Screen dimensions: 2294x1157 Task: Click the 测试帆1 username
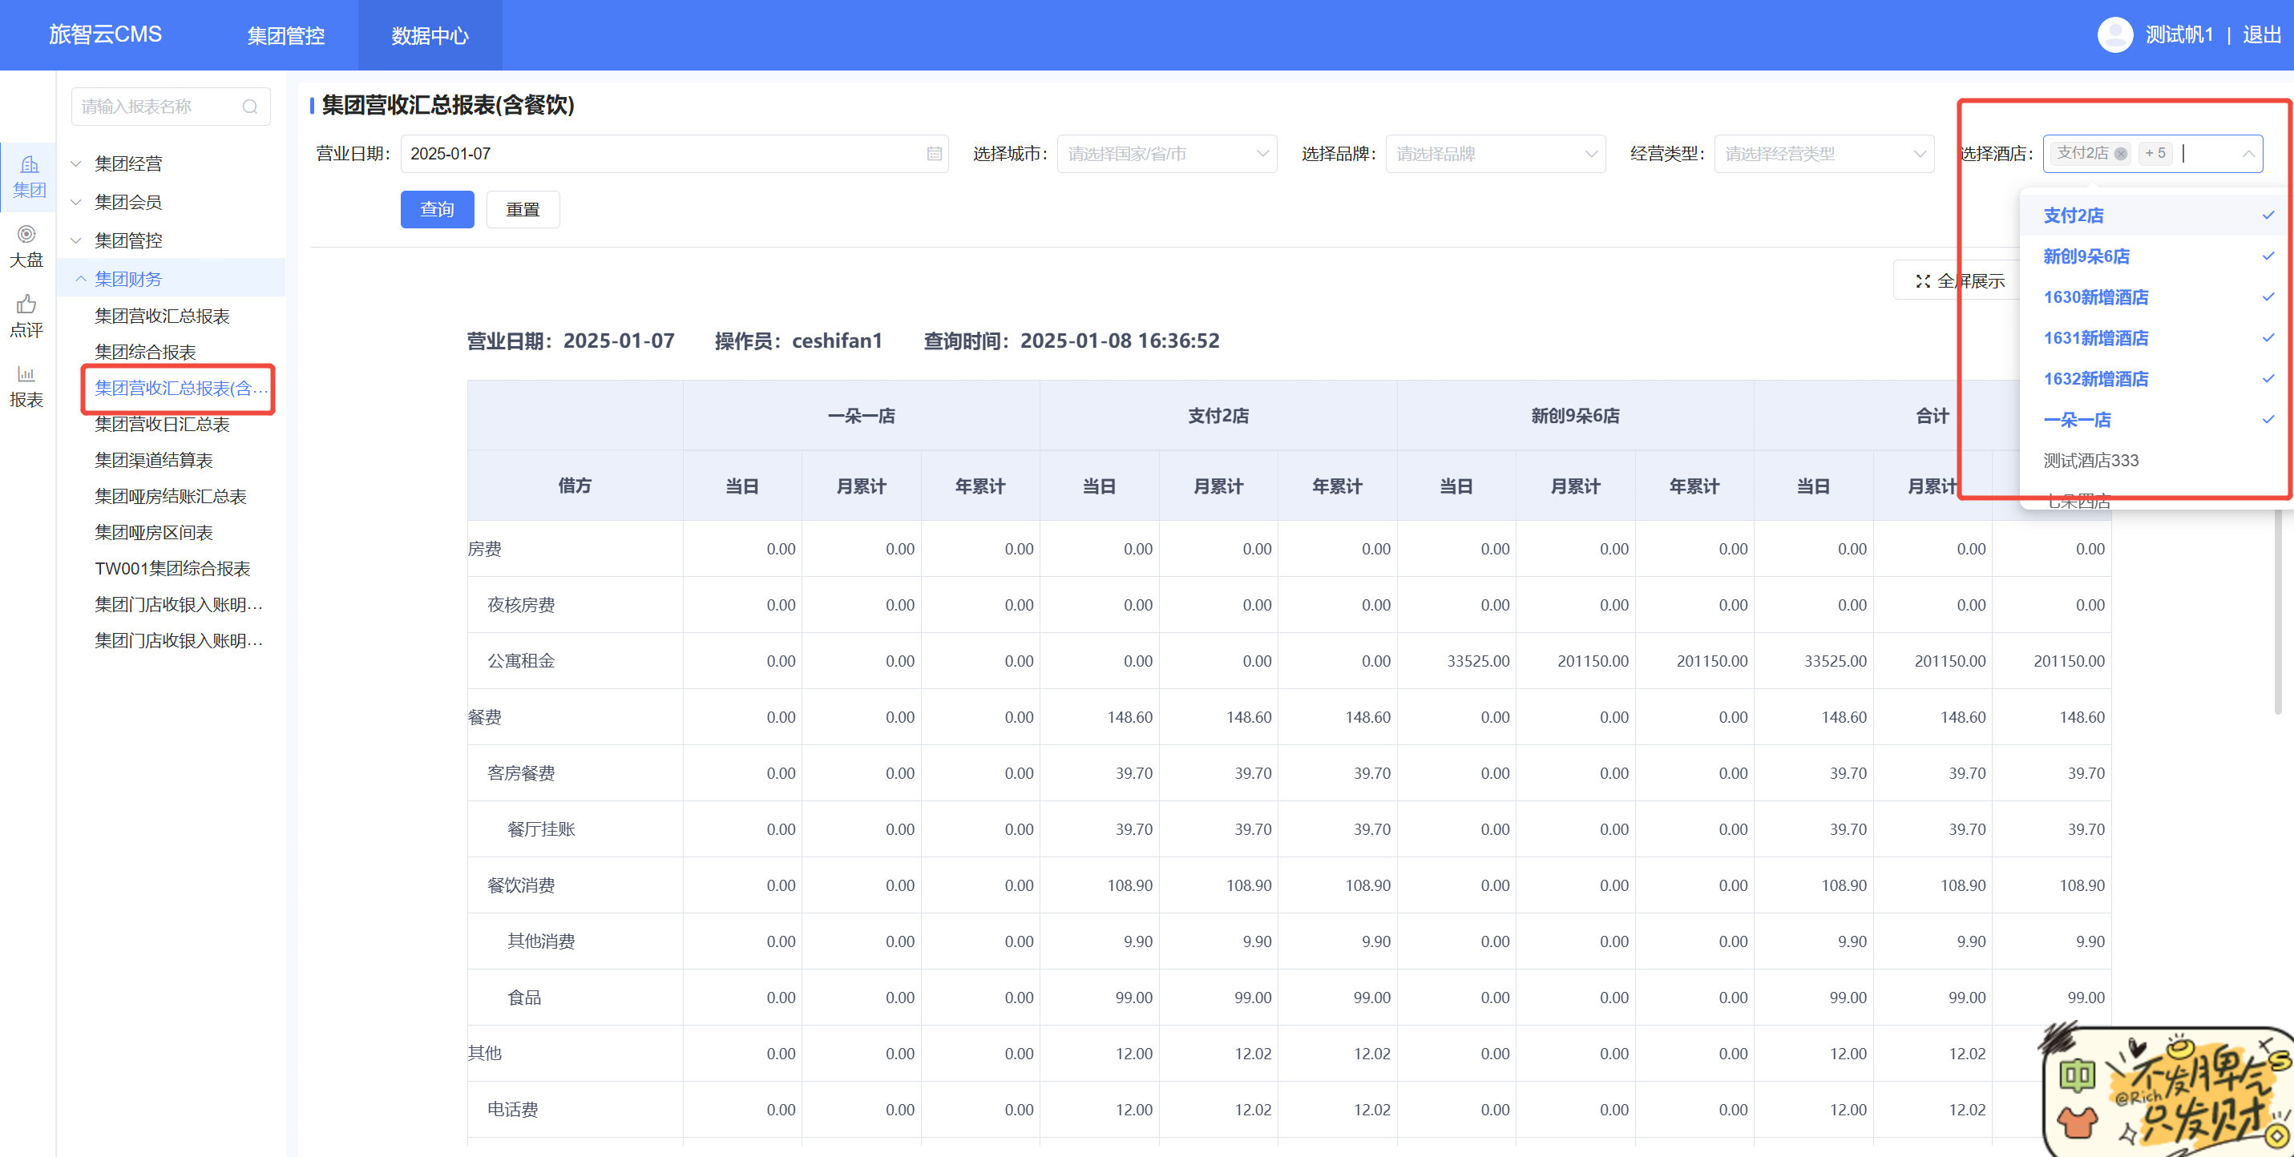pyautogui.click(x=2179, y=34)
